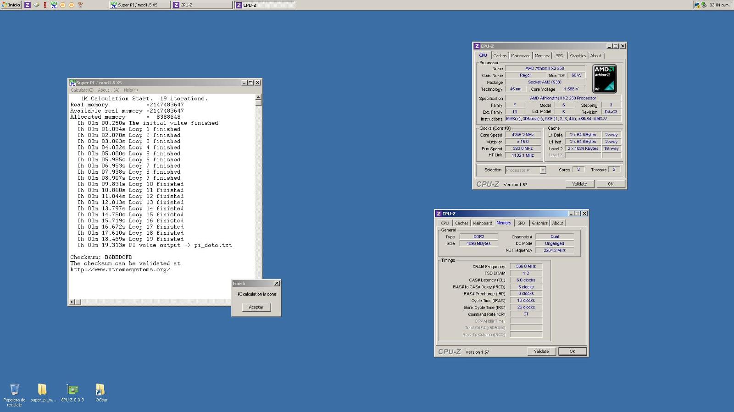Select the Memory tab in the lower CPU-Z window
This screenshot has width=734, height=412.
504,223
